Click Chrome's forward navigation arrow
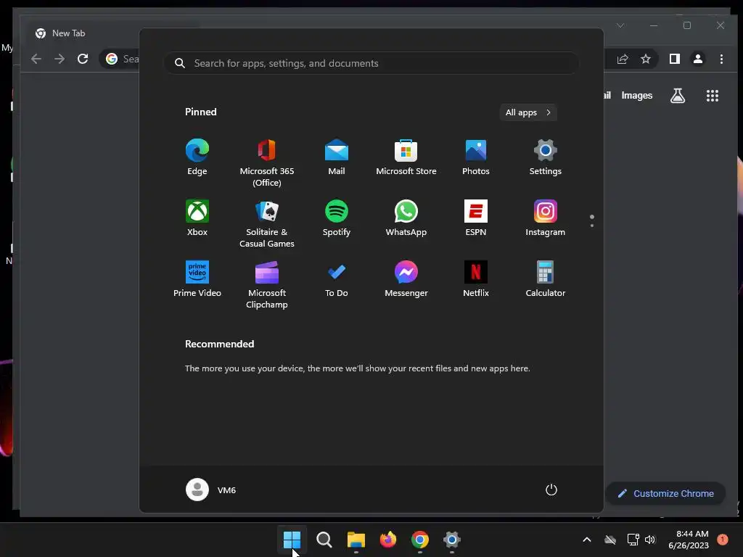743x557 pixels. point(59,59)
